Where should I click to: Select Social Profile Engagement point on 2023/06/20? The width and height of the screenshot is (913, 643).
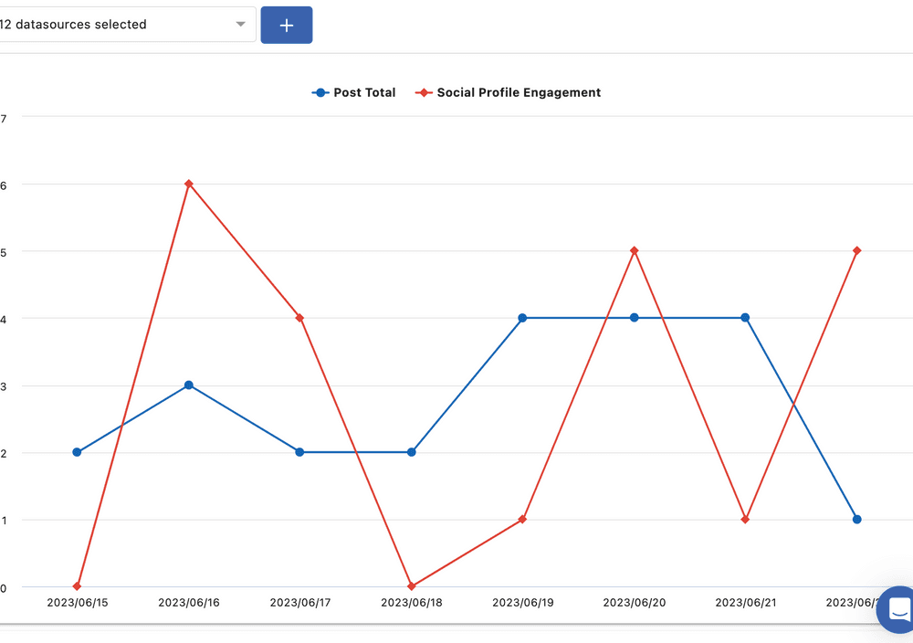[x=634, y=250]
